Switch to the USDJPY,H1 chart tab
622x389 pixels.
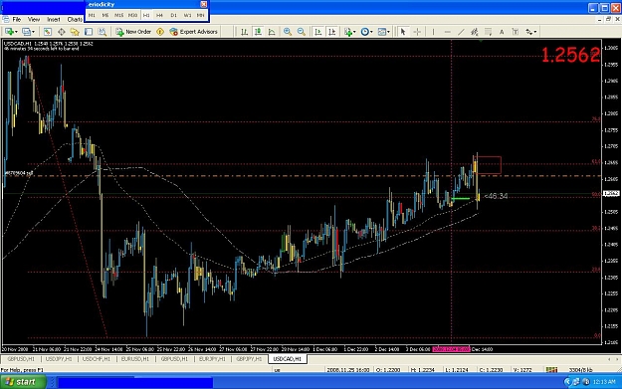(x=59, y=359)
